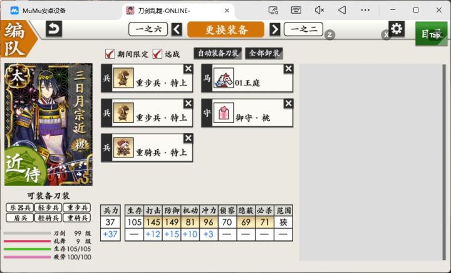This screenshot has height=273, width=451.
Task: Remove 重騎兵·特上 with its X
Action: (x=189, y=138)
